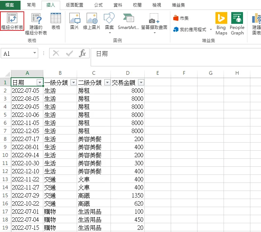Expand the My Apps dropdown arrow

pos(211,30)
